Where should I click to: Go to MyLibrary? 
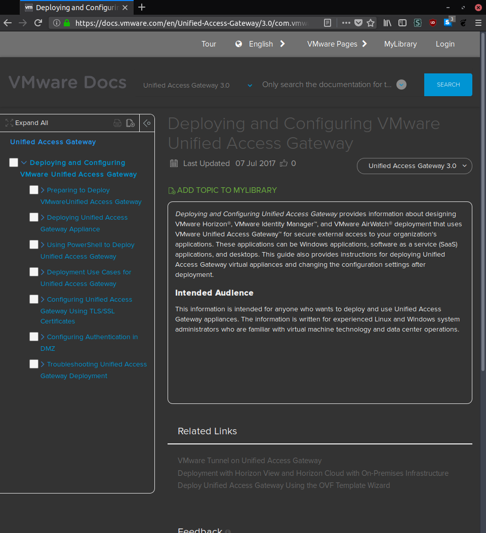point(400,44)
